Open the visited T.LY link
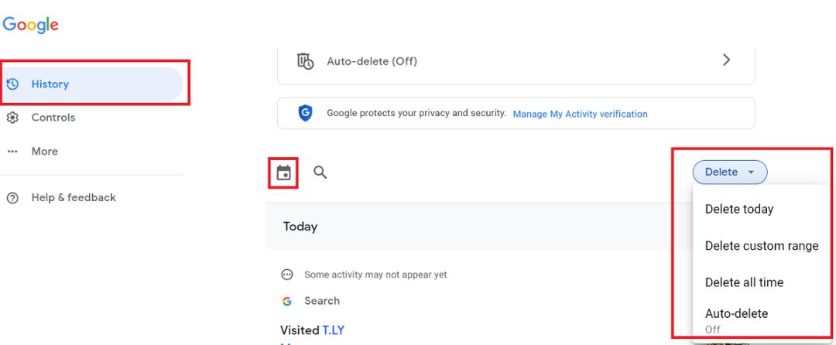 click(333, 330)
